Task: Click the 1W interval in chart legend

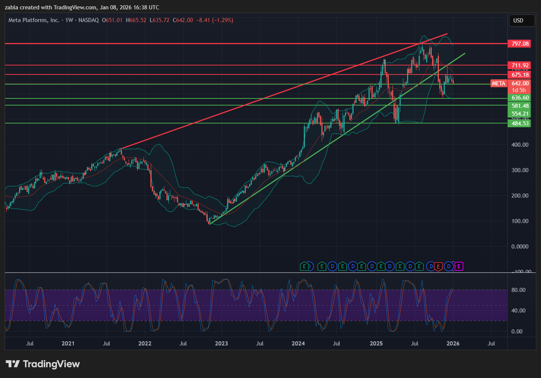Action: tap(69, 20)
